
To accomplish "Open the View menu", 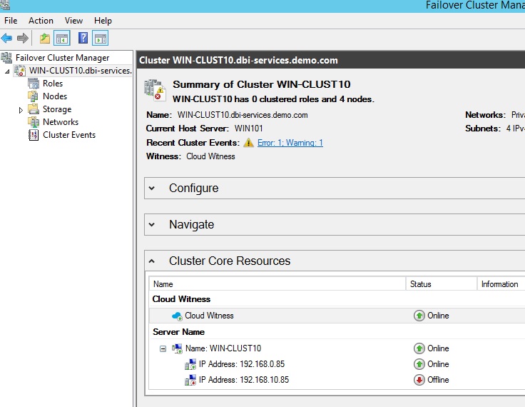I will click(x=73, y=21).
